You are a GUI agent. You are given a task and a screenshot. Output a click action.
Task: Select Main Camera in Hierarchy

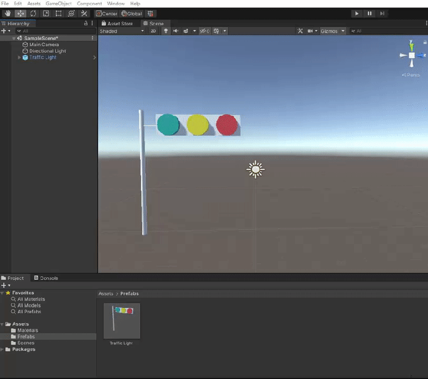point(44,45)
